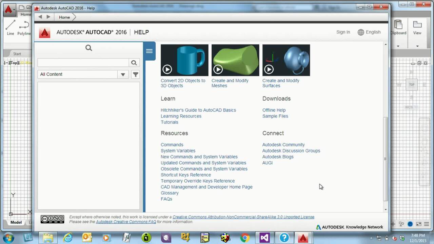Open Convert 2D Objects to 3D Objects link

click(183, 83)
